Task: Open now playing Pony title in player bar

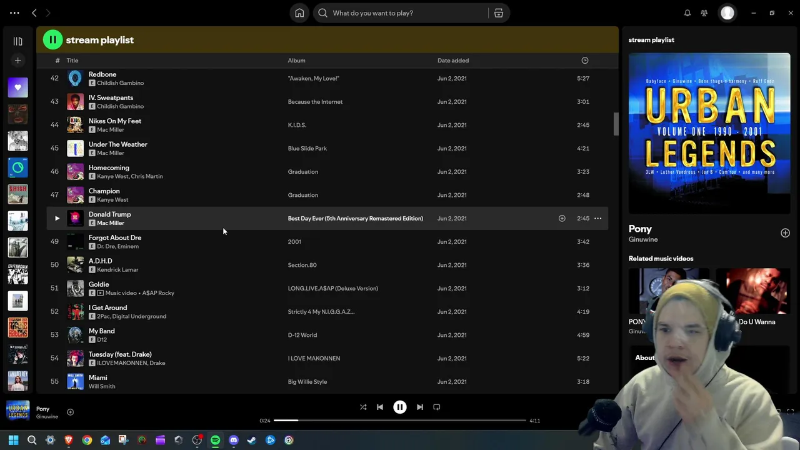Action: 42,409
